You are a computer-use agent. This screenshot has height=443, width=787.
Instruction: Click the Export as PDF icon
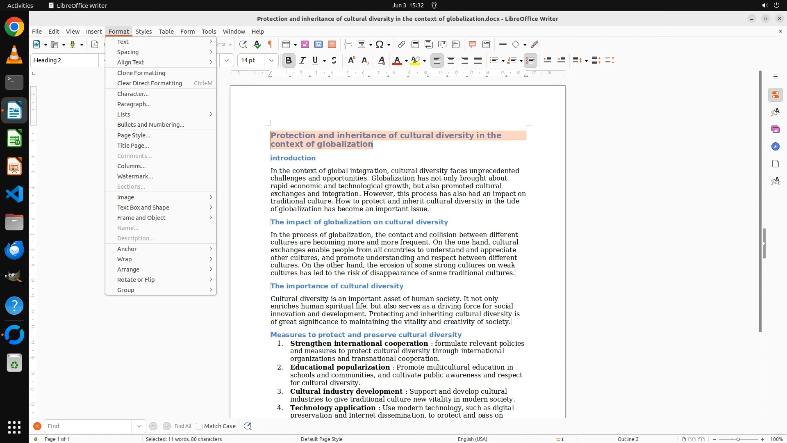point(95,45)
